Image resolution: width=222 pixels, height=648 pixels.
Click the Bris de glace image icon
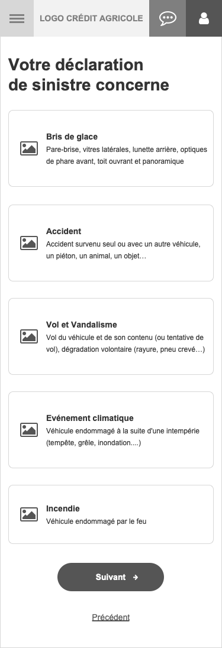click(29, 148)
